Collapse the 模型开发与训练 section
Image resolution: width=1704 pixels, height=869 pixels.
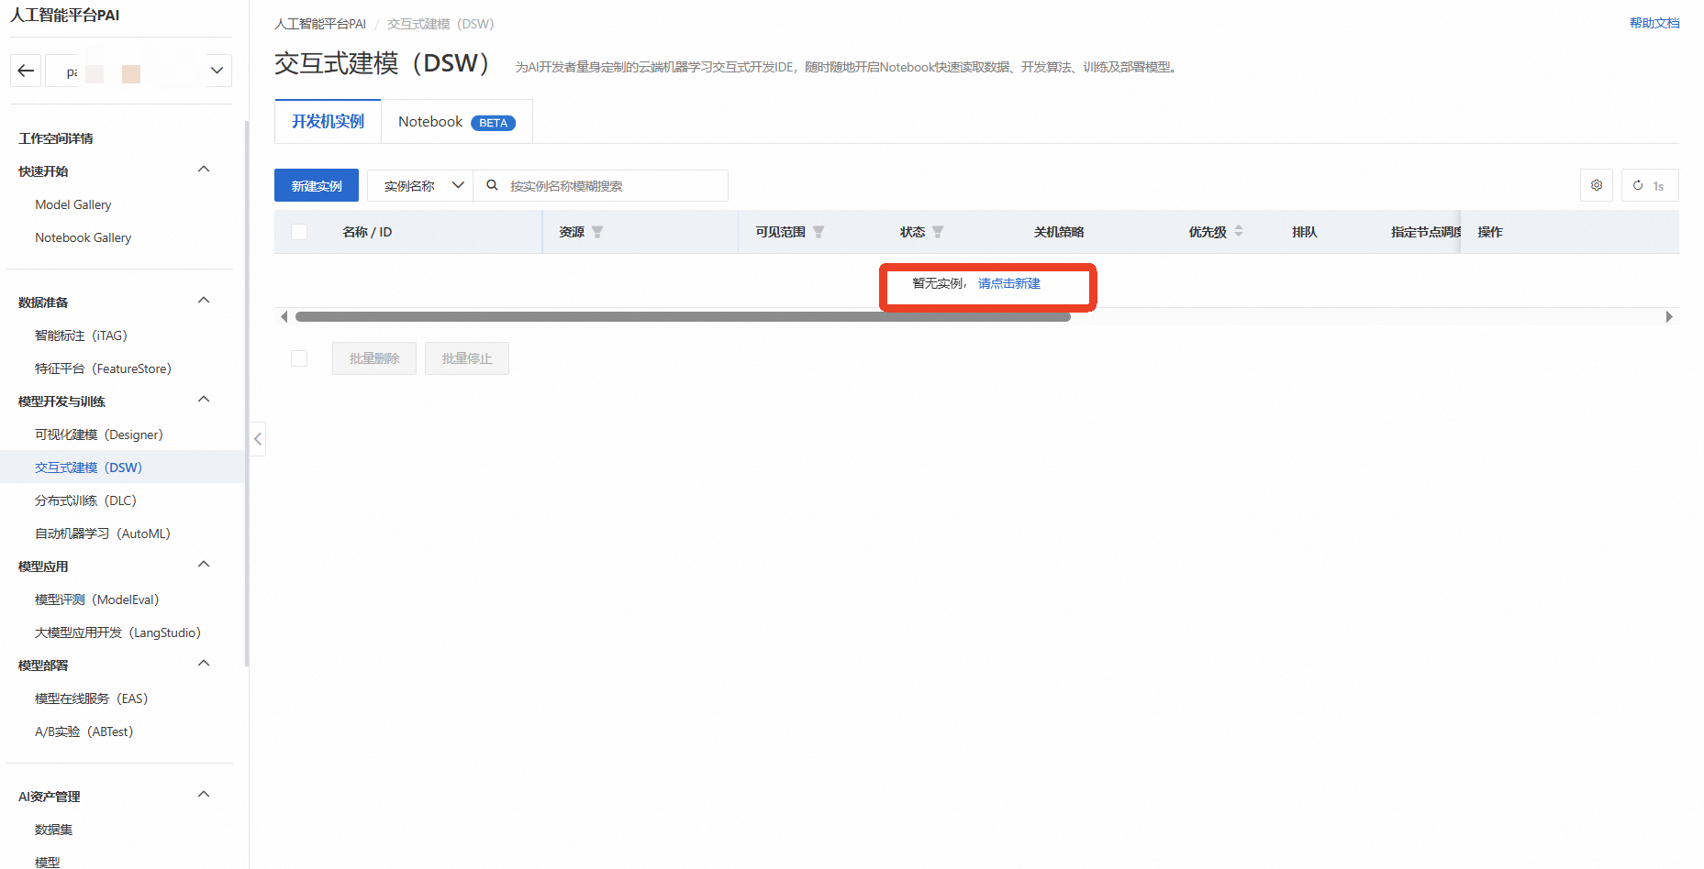point(204,400)
